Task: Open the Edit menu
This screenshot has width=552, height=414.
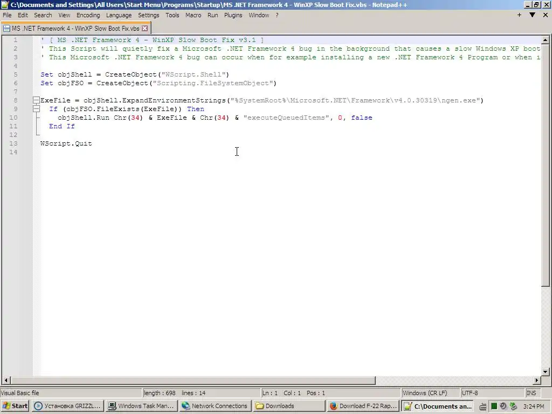Action: [x=23, y=15]
